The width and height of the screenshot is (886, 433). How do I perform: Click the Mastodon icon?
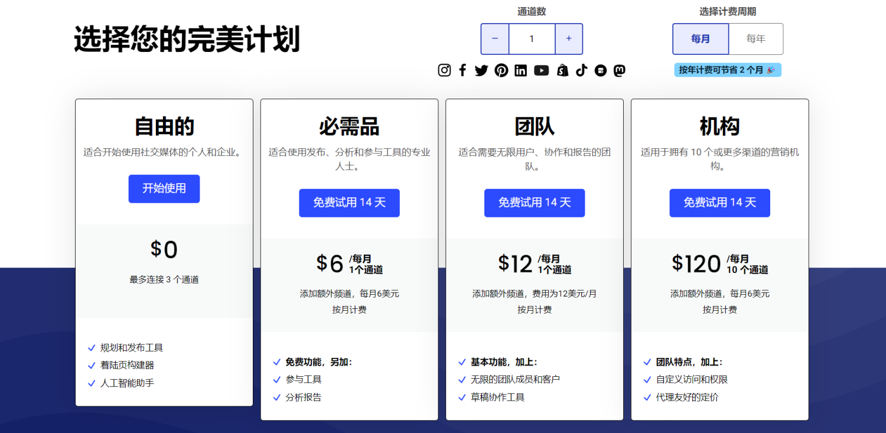(619, 70)
